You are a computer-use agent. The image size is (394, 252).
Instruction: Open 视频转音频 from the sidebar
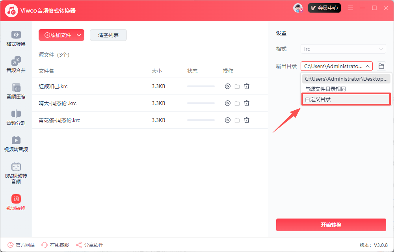point(16,144)
